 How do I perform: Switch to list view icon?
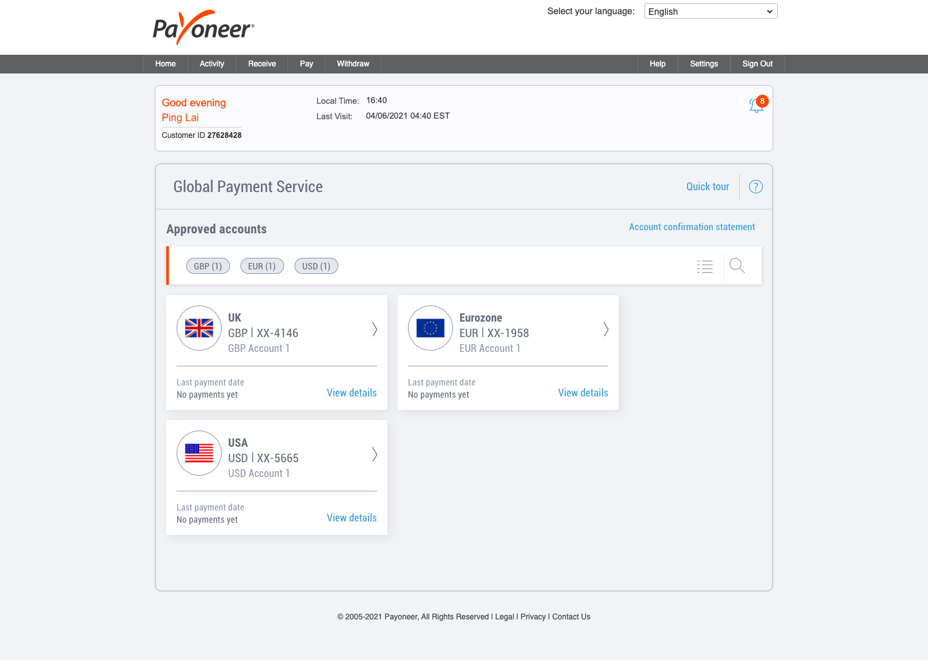(x=705, y=266)
